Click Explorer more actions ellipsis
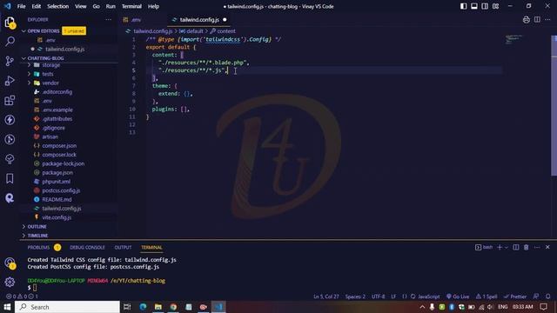557x313 pixels. (x=108, y=20)
